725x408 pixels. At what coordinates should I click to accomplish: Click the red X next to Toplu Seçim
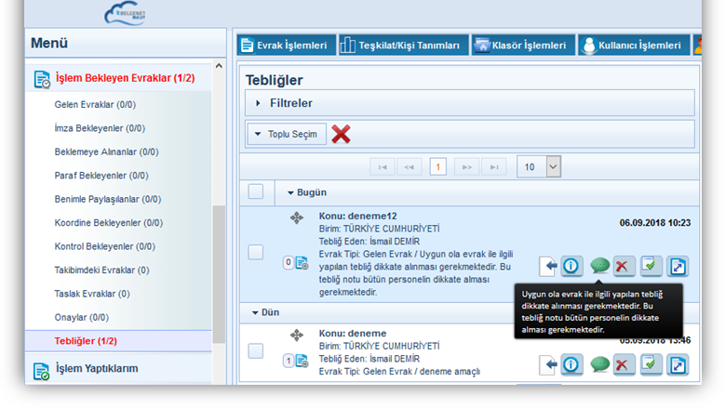coord(341,134)
